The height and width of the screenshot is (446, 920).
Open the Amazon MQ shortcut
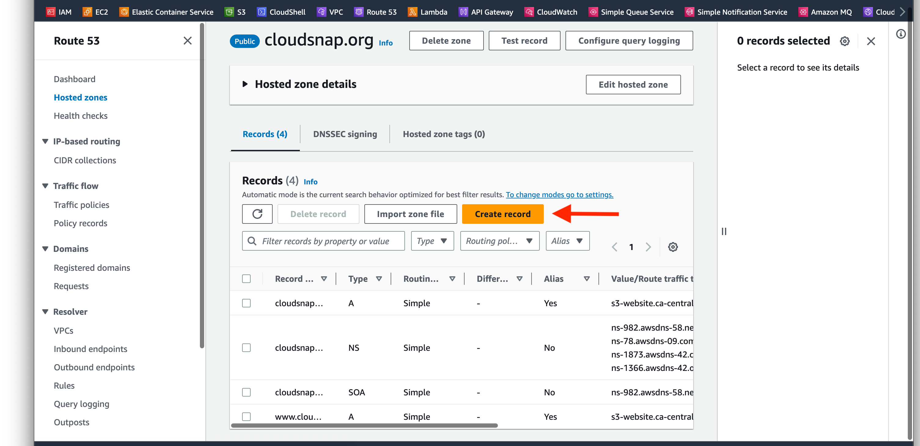825,12
